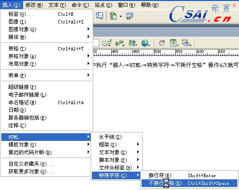The image size is (239, 190).
Task: Click document text 插入→HTML→特殊字符→不换行空格
Action: 157,65
